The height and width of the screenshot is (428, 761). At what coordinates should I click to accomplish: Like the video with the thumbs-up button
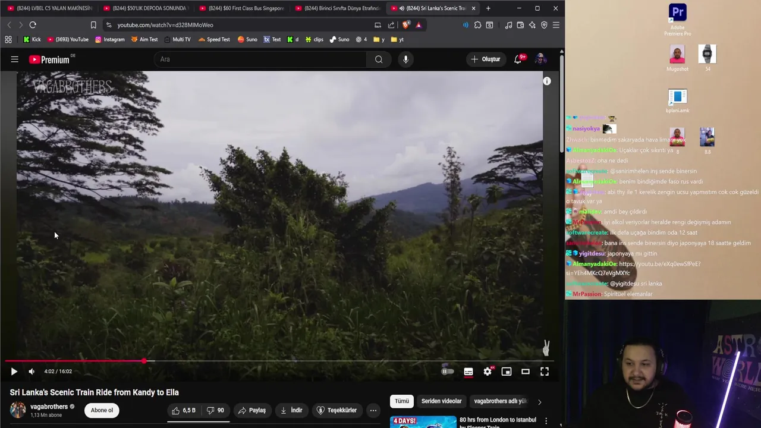coord(184,410)
